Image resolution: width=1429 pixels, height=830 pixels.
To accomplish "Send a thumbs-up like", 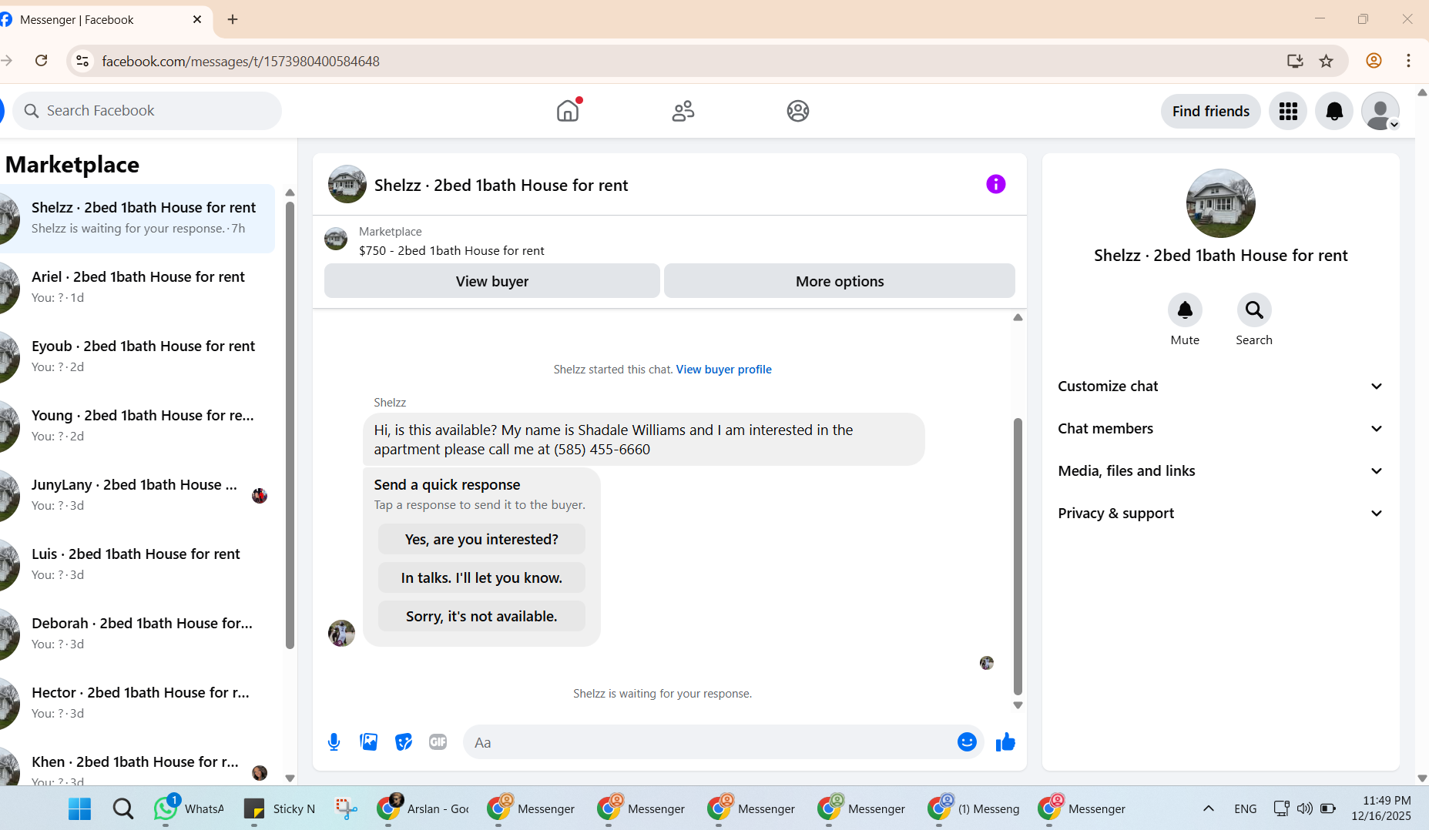I will [1005, 741].
